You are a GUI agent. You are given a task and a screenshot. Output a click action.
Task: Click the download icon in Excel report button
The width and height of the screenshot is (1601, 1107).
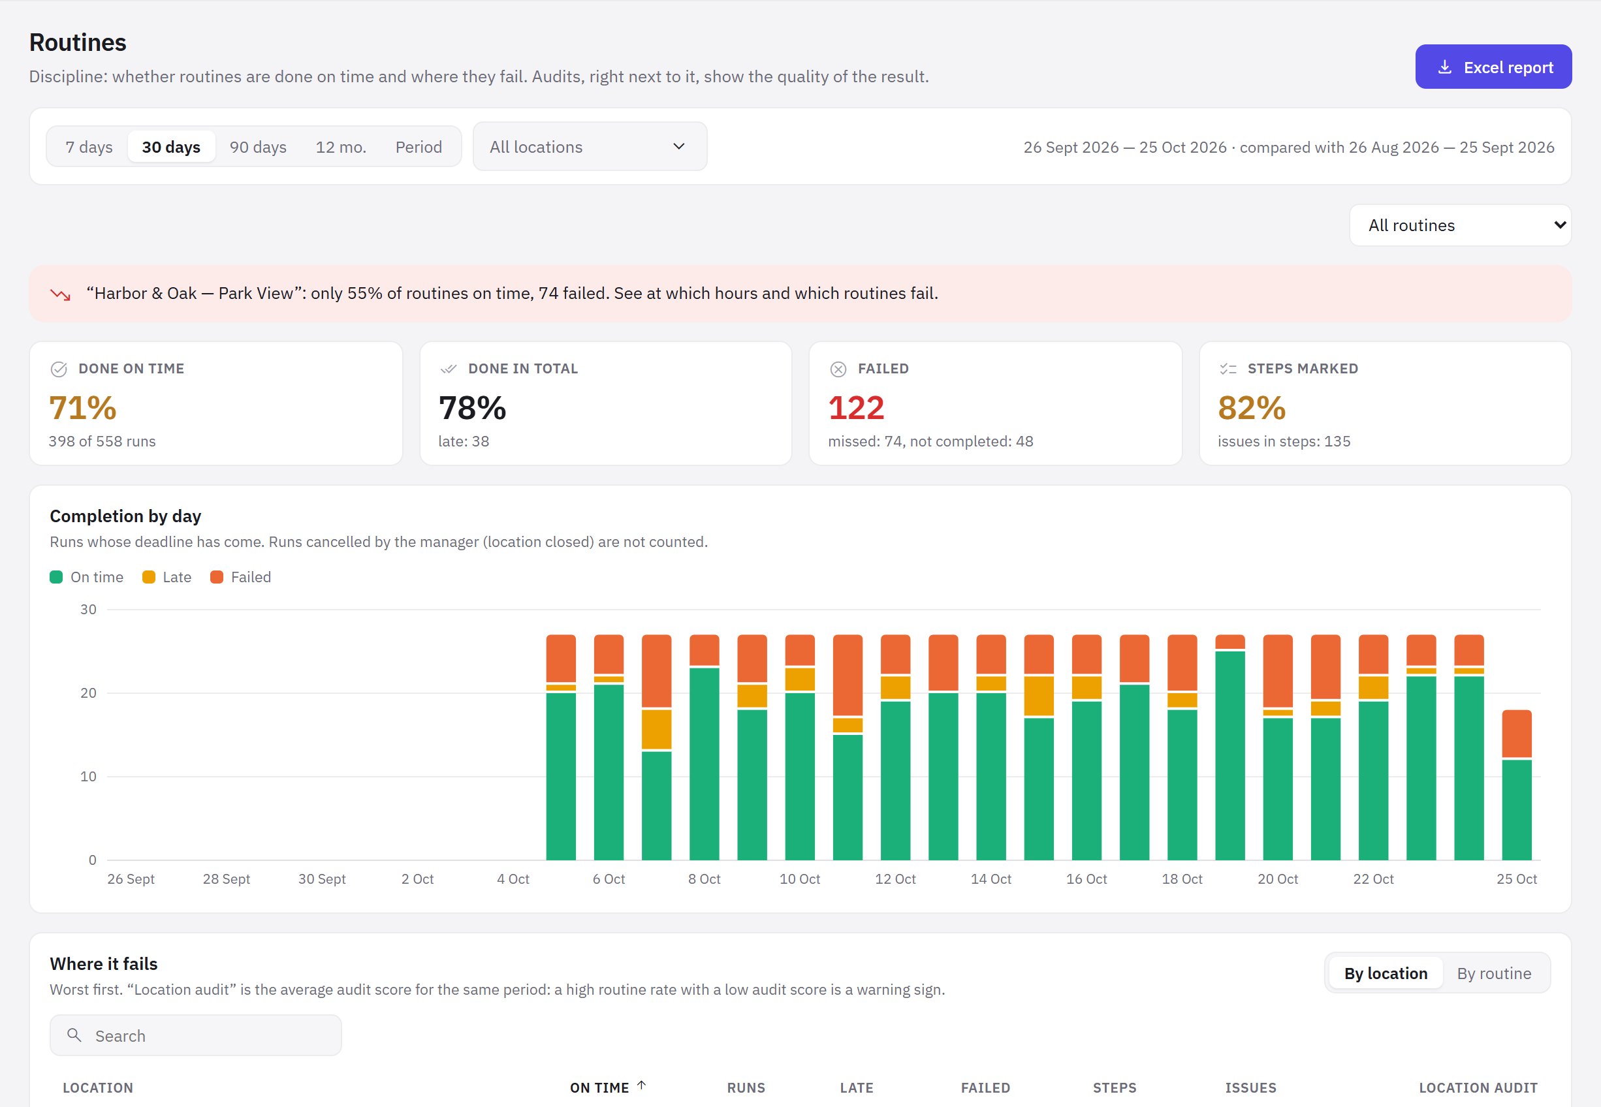tap(1444, 67)
